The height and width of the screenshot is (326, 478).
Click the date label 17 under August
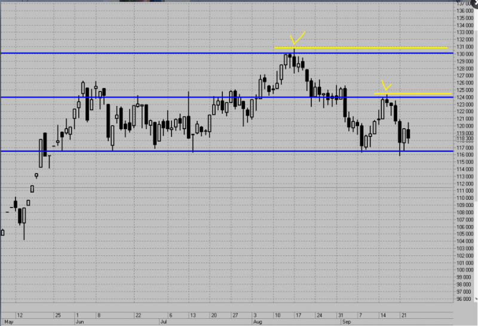pyautogui.click(x=298, y=315)
